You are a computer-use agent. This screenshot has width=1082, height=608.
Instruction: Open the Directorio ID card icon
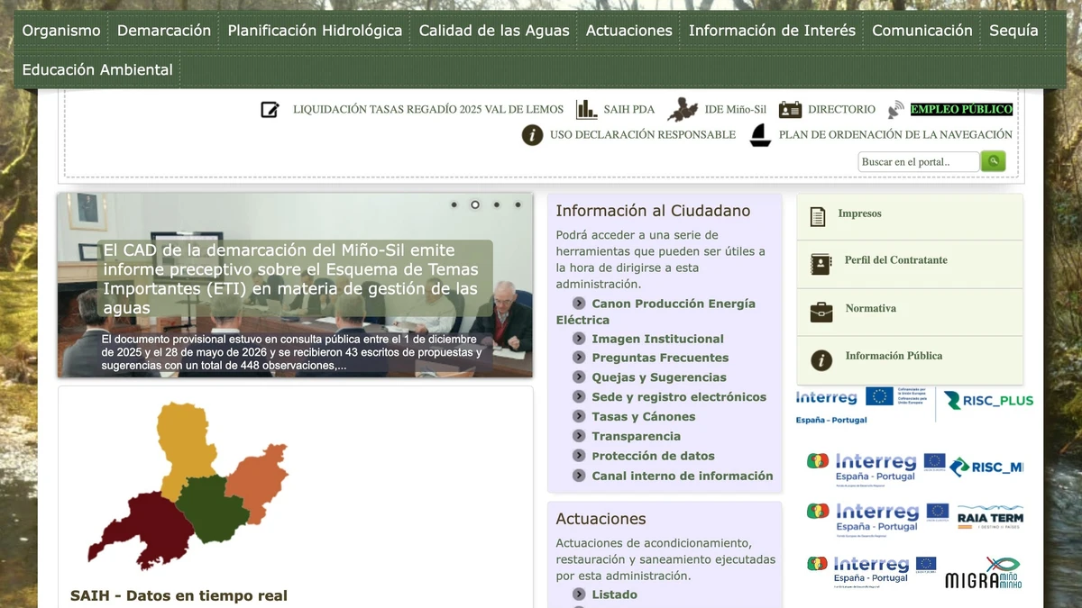(x=790, y=110)
